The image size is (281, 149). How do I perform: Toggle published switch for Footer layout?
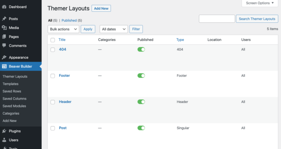[x=141, y=76]
